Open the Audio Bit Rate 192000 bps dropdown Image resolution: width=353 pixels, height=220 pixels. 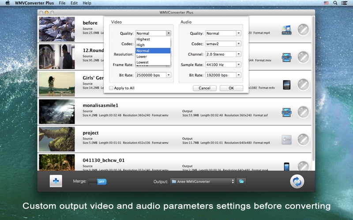point(223,75)
